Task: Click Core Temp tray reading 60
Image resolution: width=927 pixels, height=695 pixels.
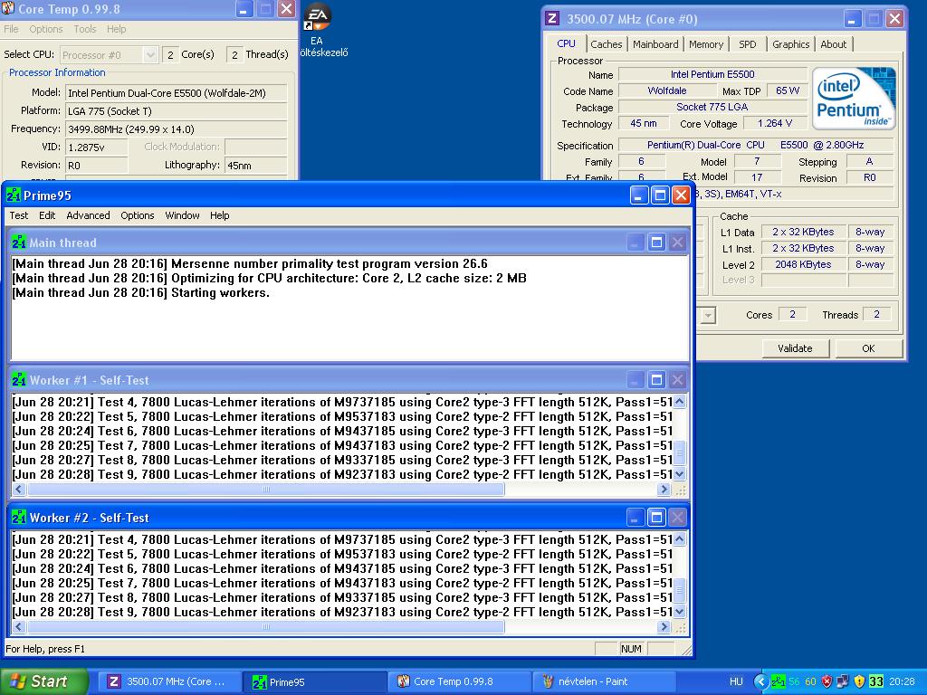Action: (810, 681)
